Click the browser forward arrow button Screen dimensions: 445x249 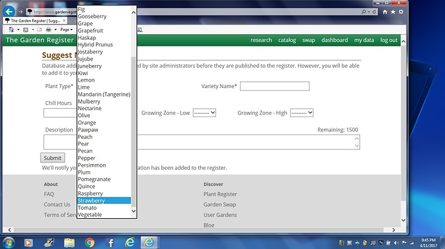point(20,12)
